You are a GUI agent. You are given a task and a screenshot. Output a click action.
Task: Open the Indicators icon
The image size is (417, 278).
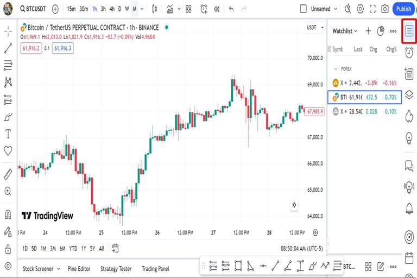coord(169,9)
